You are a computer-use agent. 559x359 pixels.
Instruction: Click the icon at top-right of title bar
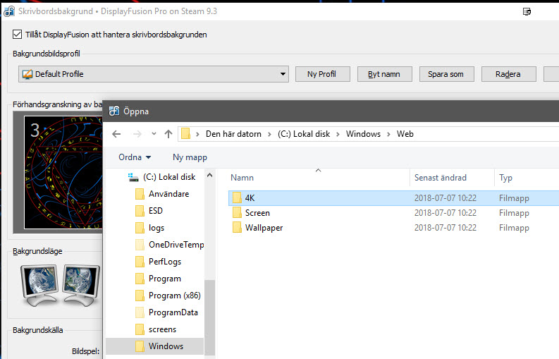pyautogui.click(x=527, y=11)
